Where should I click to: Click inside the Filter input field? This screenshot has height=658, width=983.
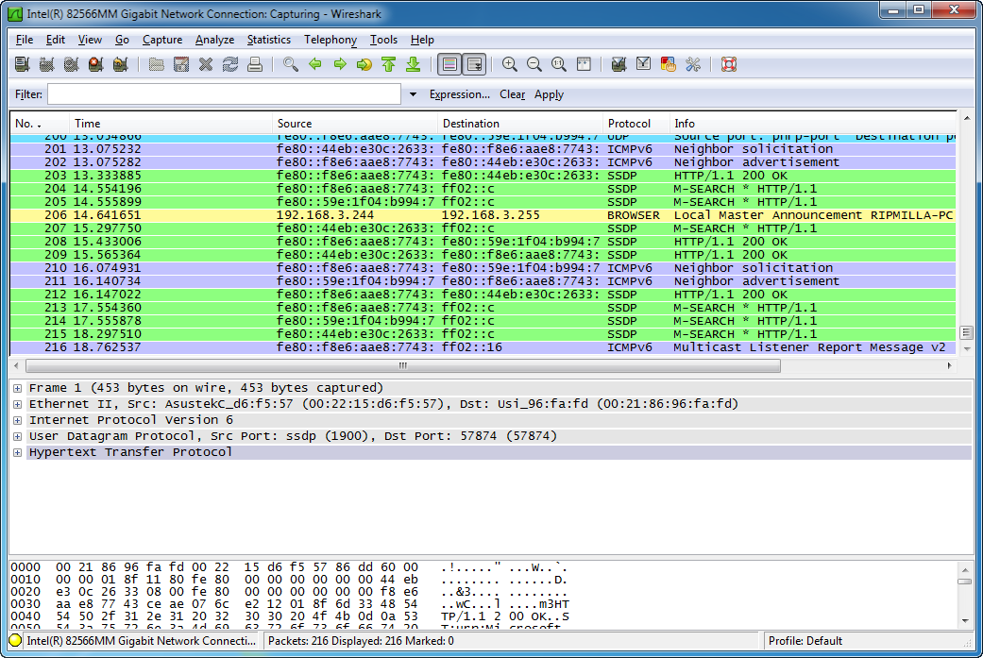coord(224,94)
